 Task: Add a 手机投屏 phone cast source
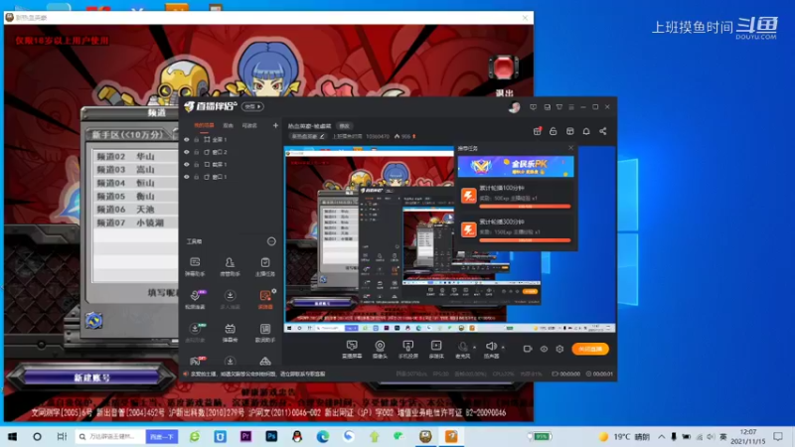[x=407, y=349]
